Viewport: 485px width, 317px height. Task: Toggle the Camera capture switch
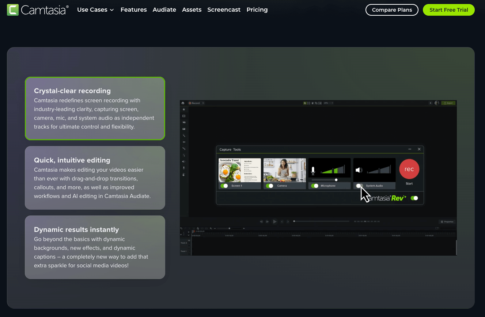pyautogui.click(x=269, y=186)
